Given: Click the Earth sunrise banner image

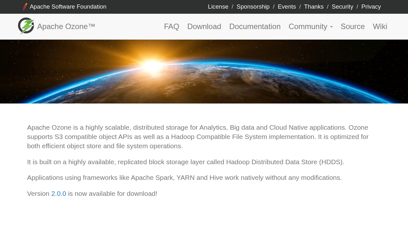Looking at the screenshot, I should pos(204,72).
